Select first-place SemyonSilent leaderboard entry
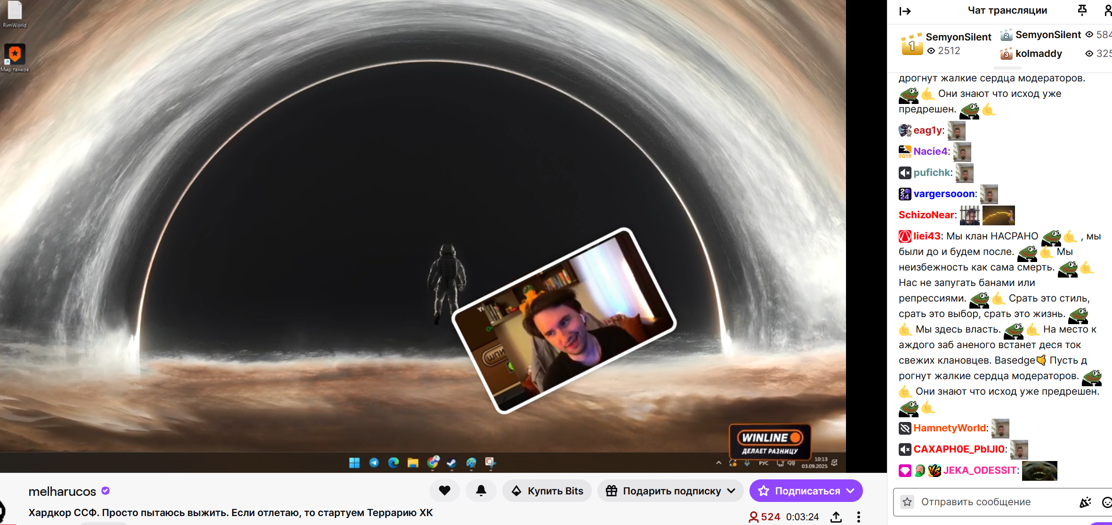1112x525 pixels. pyautogui.click(x=958, y=37)
